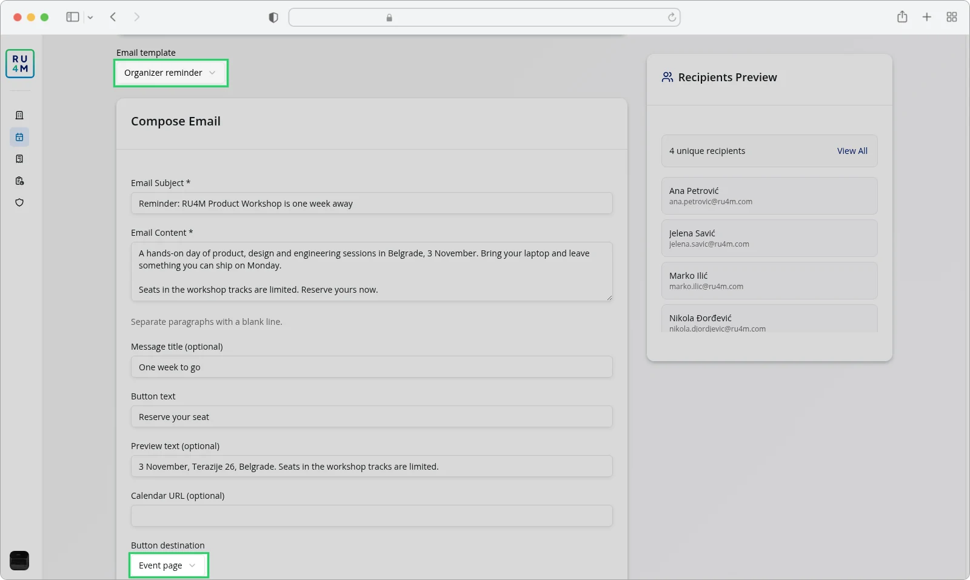This screenshot has height=580, width=970.
Task: Expand the sidebar toggle chevron menu
Action: pos(90,18)
